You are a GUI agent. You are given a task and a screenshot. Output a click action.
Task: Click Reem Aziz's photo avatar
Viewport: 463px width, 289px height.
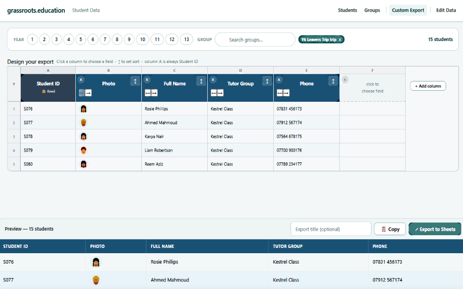(x=83, y=164)
